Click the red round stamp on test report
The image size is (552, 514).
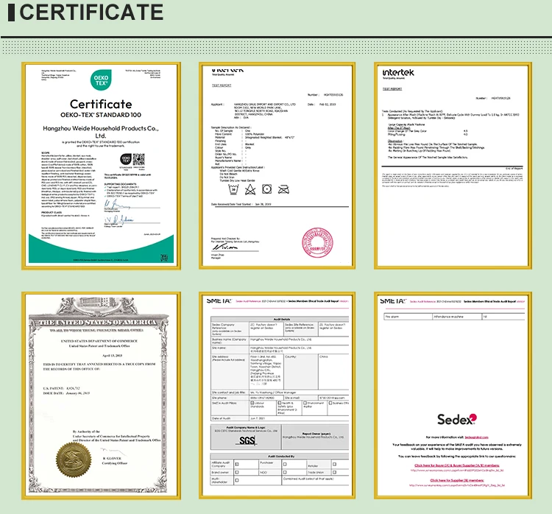[x=317, y=242]
